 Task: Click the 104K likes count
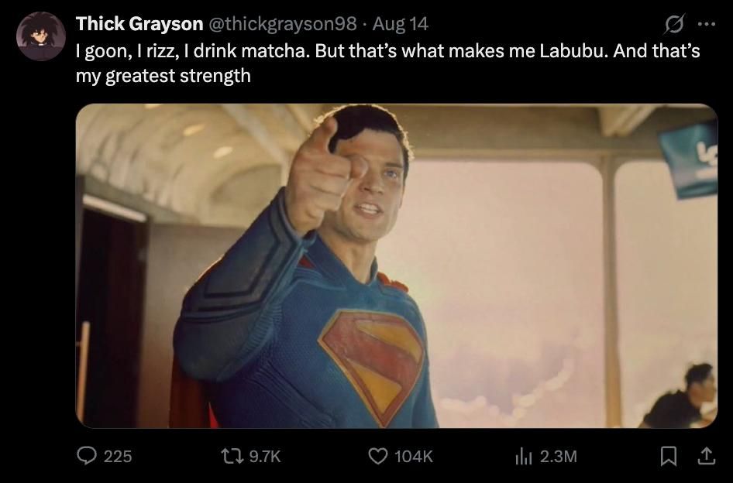click(414, 457)
